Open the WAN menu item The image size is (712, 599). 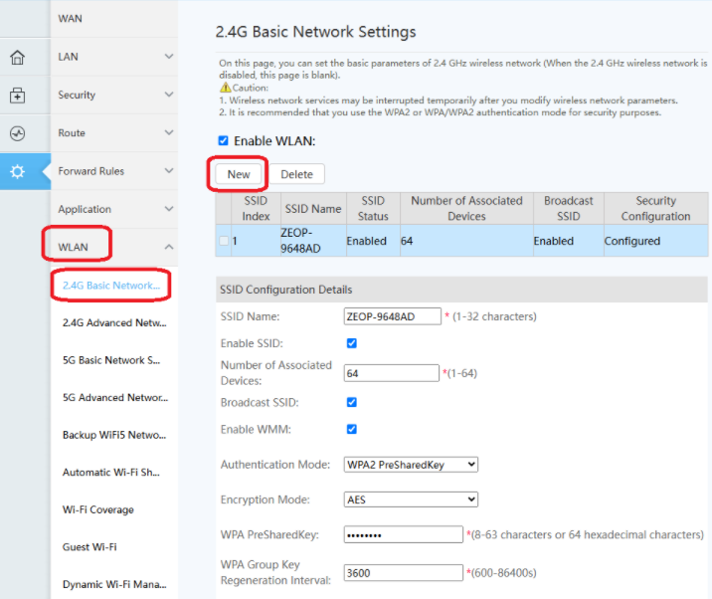click(114, 19)
